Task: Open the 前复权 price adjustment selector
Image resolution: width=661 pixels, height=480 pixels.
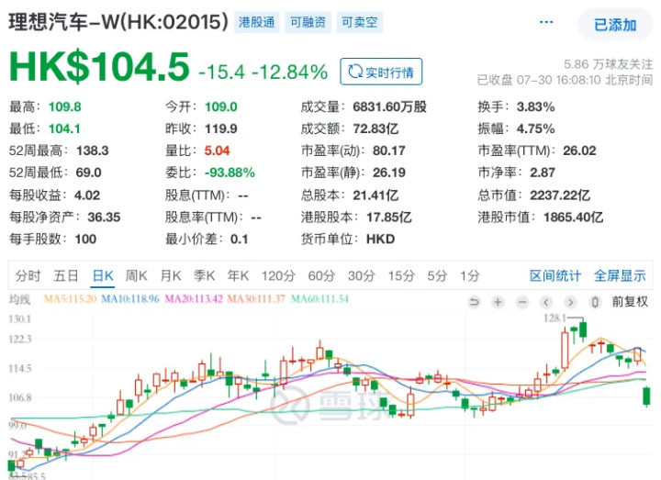Action: point(630,302)
